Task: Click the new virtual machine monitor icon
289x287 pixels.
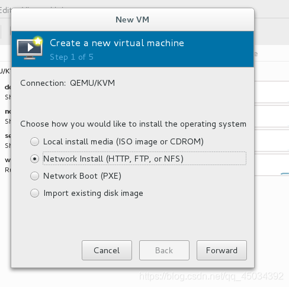Action: coord(30,48)
